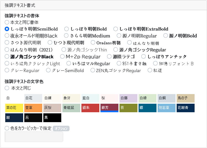Pick the 菜の花 yellow color swatch
This screenshot has height=148, width=207.
(x=14, y=108)
